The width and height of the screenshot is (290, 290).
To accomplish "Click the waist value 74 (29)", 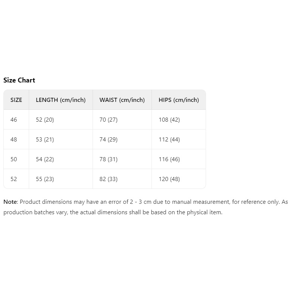I will [108, 140].
